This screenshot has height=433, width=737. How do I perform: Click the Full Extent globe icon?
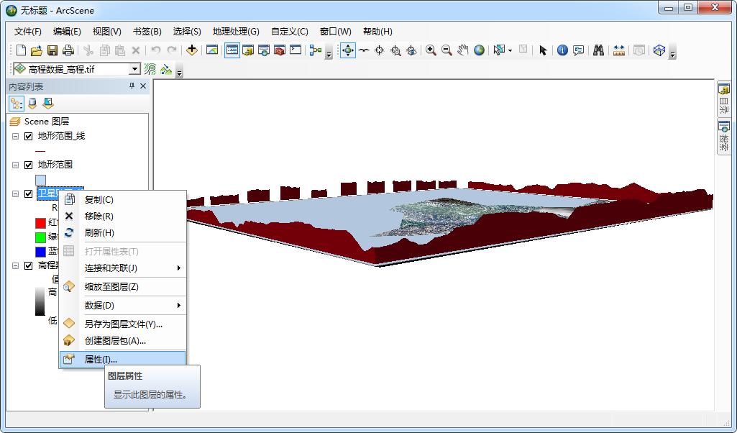click(479, 50)
